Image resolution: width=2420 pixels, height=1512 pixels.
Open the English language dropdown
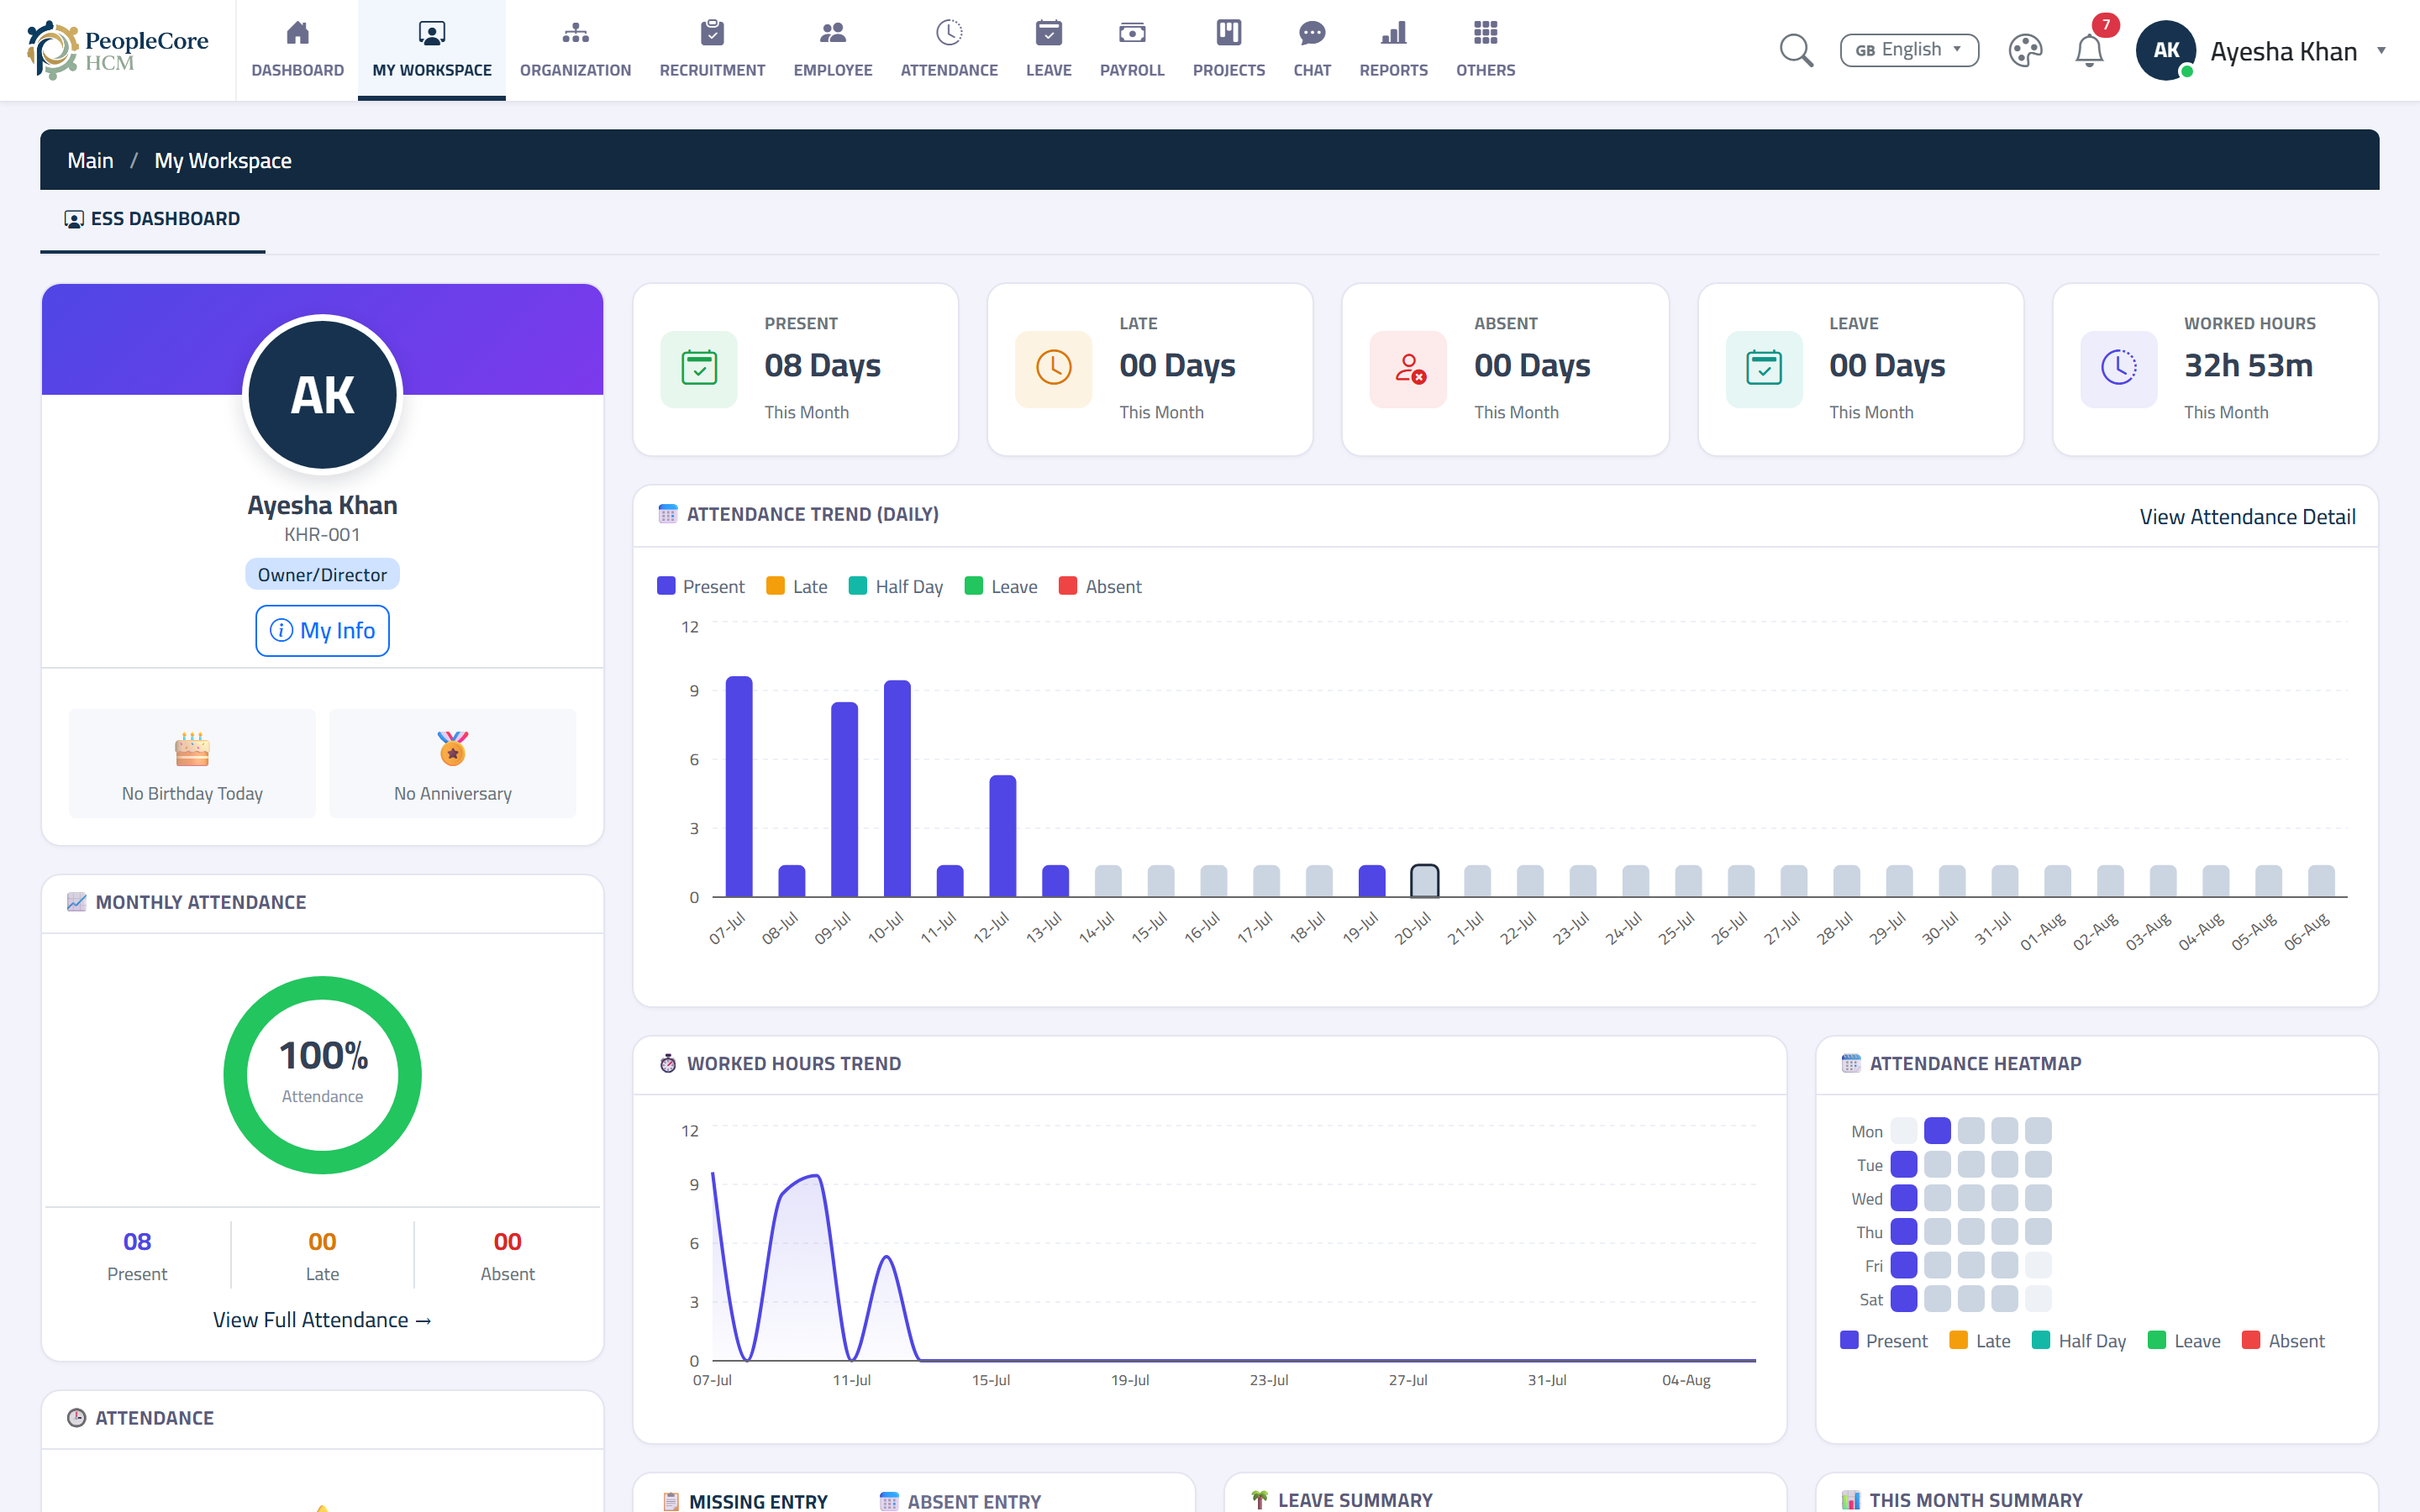[x=1909, y=50]
